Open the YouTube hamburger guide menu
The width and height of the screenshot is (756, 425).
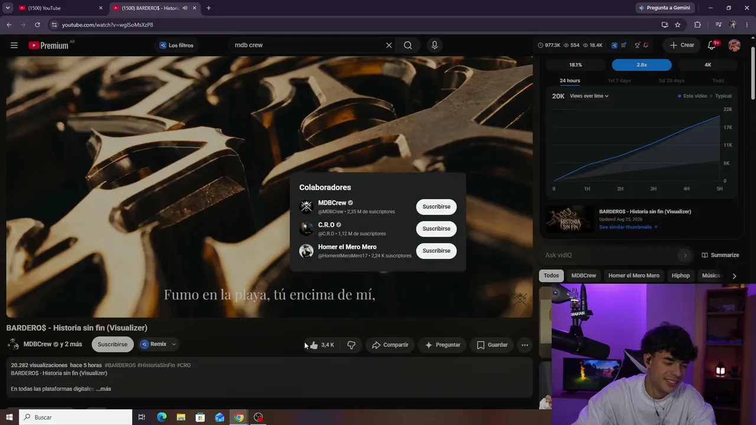click(x=14, y=45)
